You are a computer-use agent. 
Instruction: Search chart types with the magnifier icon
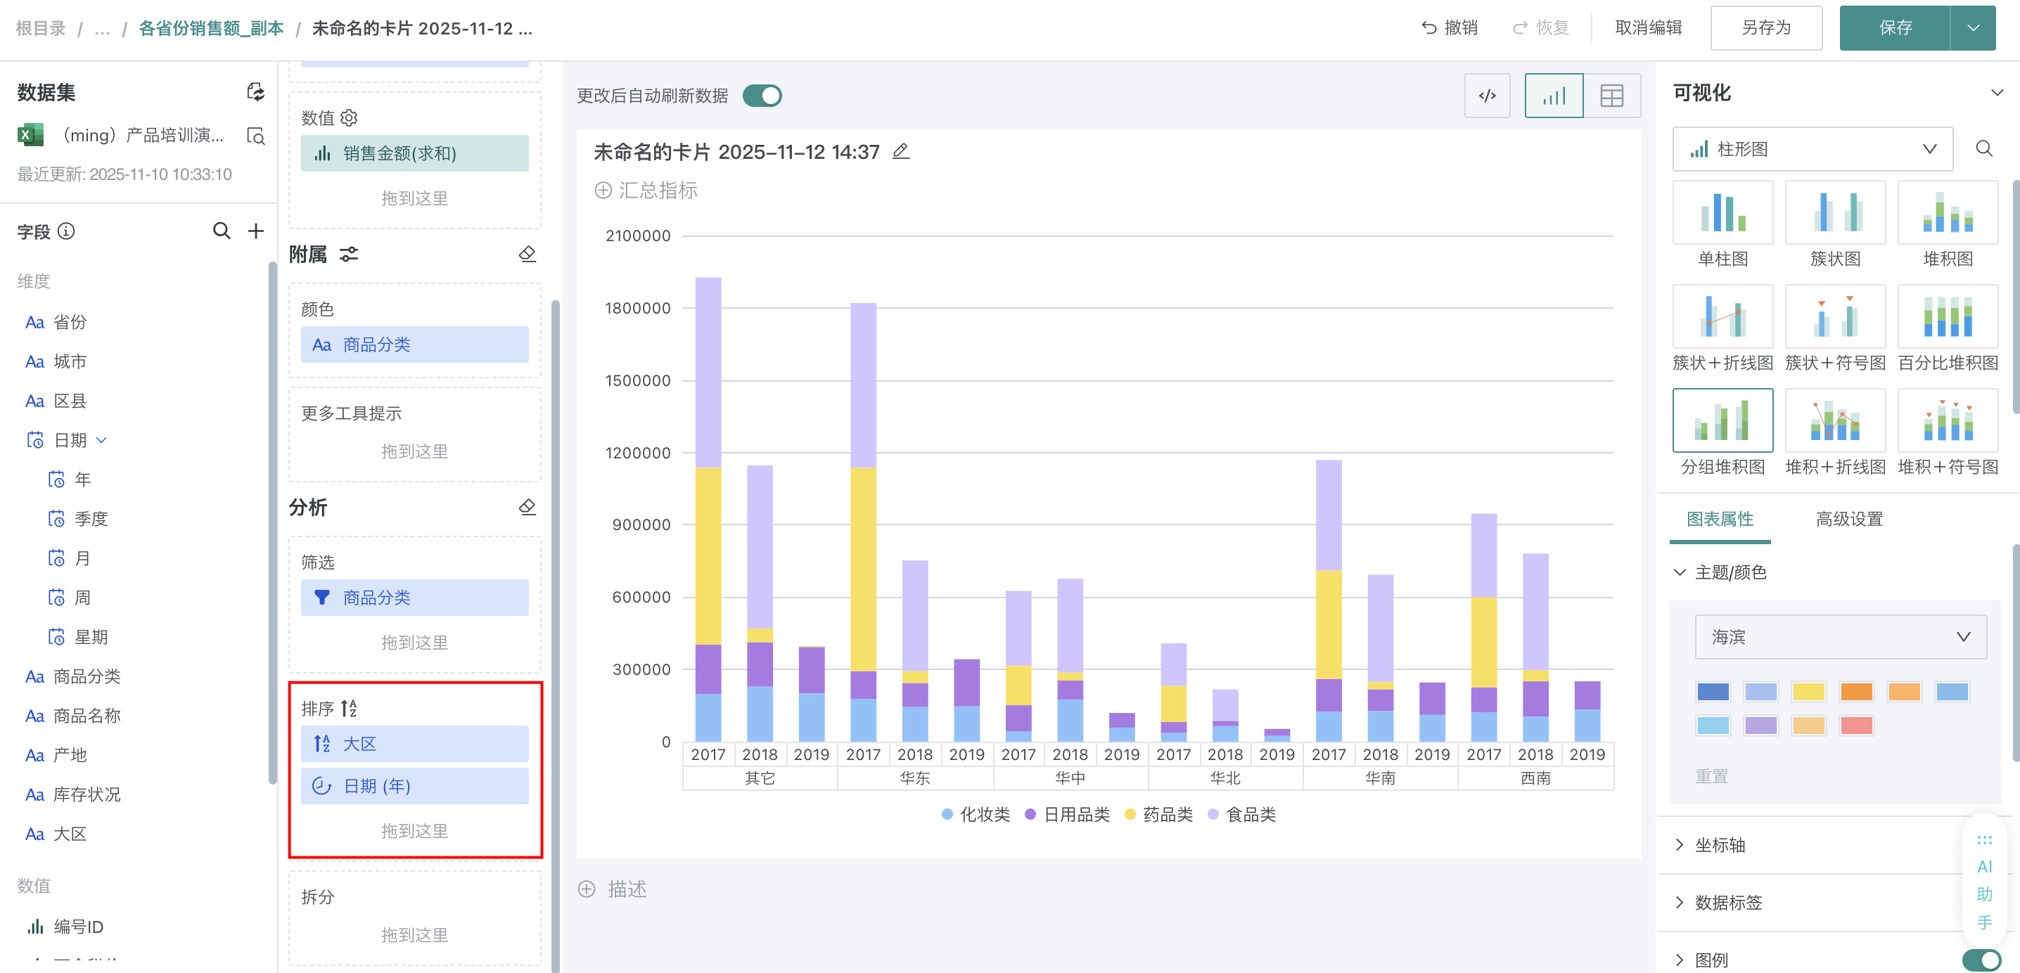click(x=1983, y=149)
